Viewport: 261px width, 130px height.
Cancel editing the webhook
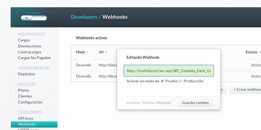134,103
